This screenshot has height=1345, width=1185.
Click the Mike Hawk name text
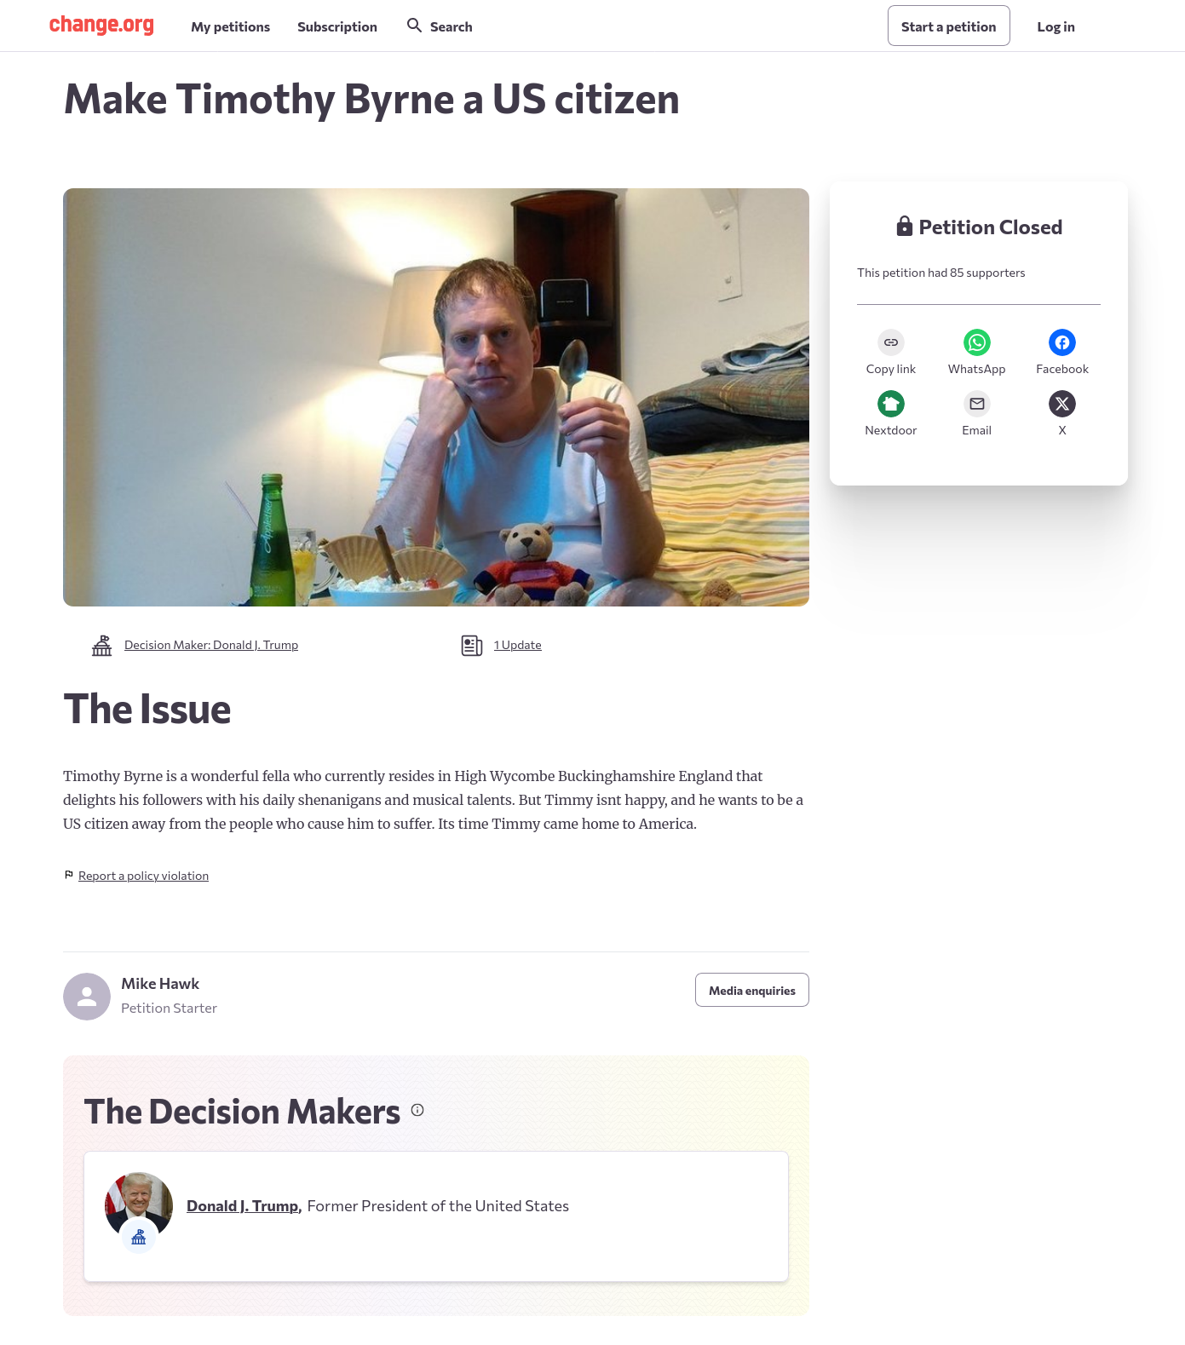coord(160,984)
